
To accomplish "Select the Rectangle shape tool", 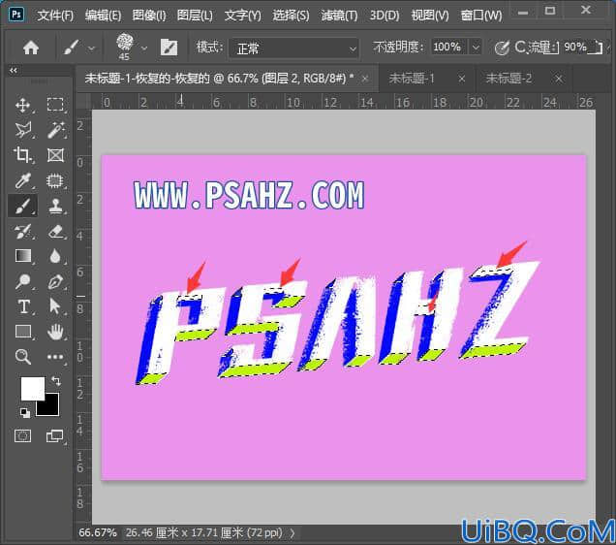I will 23,332.
